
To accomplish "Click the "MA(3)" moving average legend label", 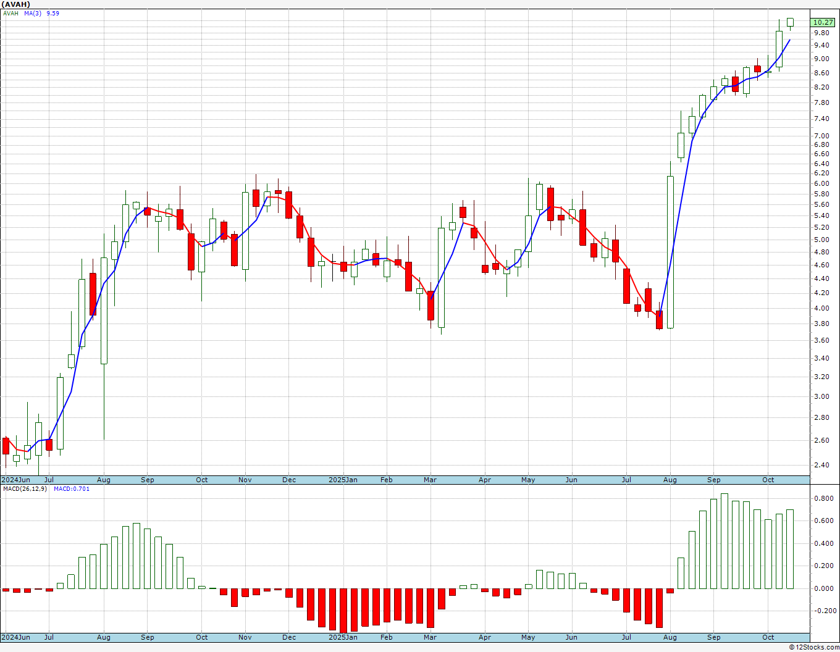I will pyautogui.click(x=33, y=13).
